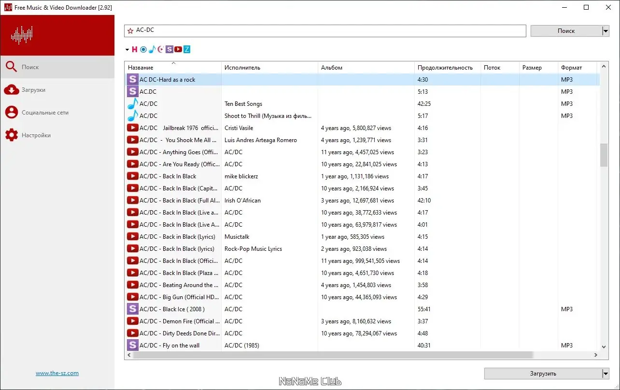Click the YouTube icon for You Shook Me All
The height and width of the screenshot is (390, 620).
[x=132, y=140]
